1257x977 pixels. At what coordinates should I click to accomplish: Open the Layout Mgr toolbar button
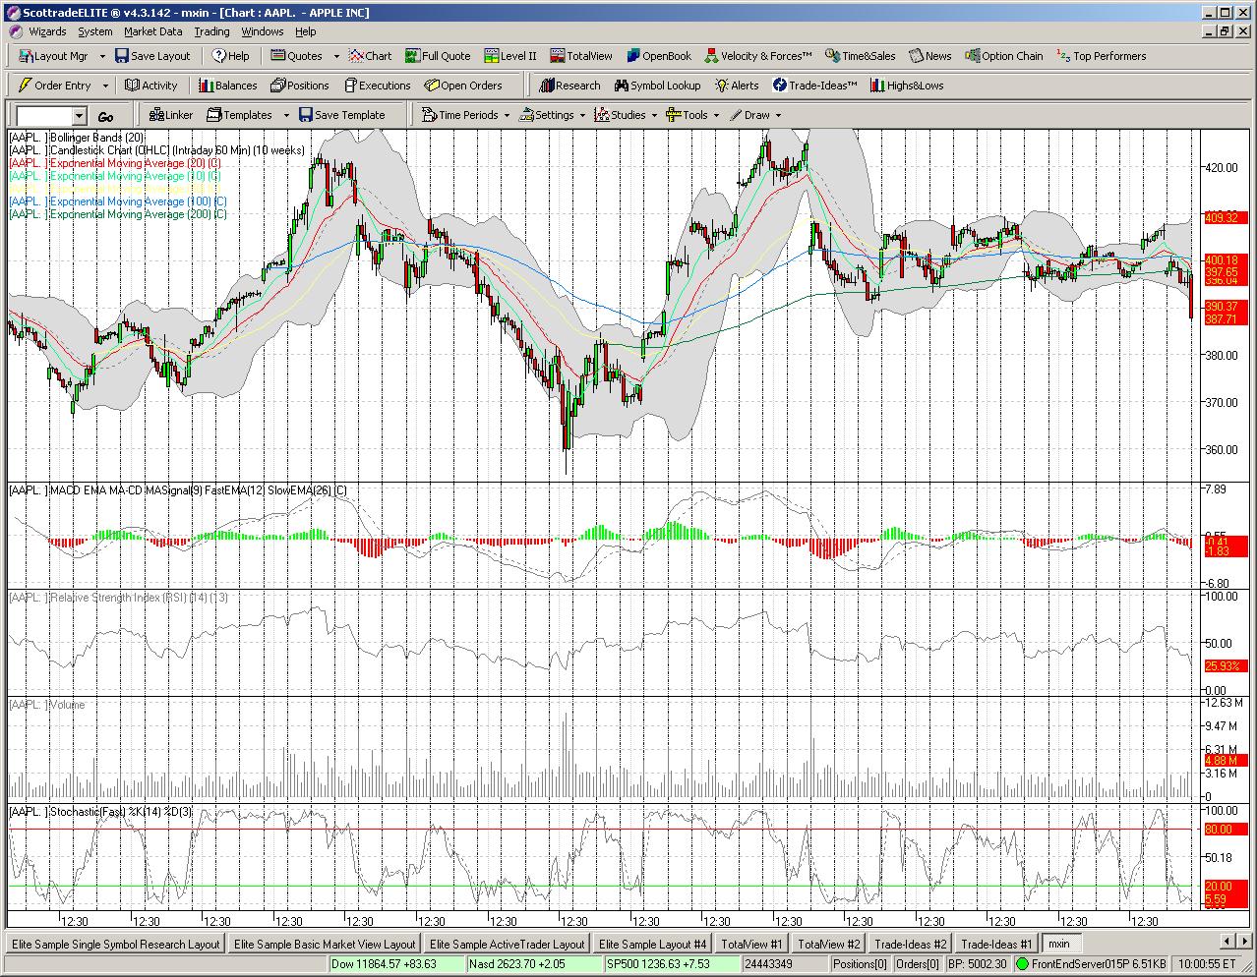point(53,56)
